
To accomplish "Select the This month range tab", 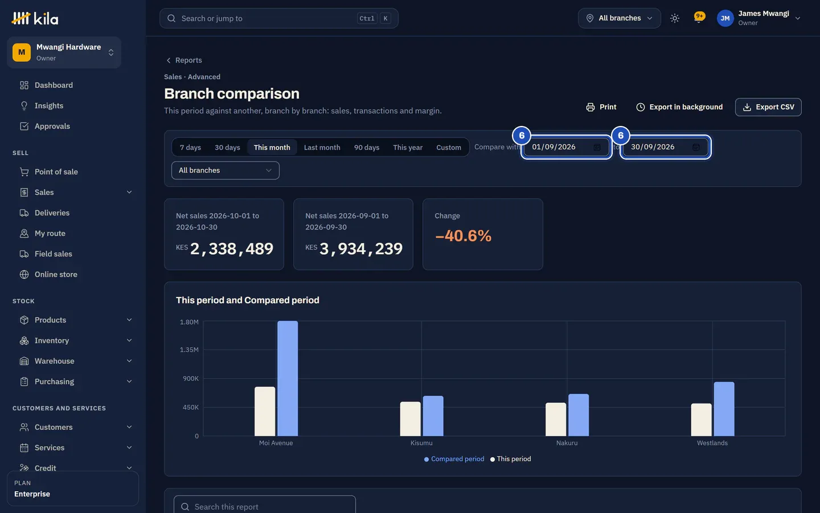I will tap(272, 147).
